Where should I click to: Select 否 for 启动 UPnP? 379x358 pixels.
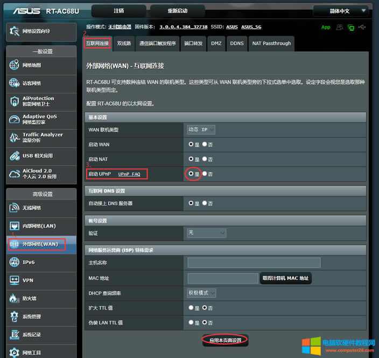point(205,174)
